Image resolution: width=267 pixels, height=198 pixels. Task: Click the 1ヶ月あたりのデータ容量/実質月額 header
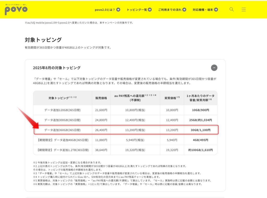(x=201, y=98)
